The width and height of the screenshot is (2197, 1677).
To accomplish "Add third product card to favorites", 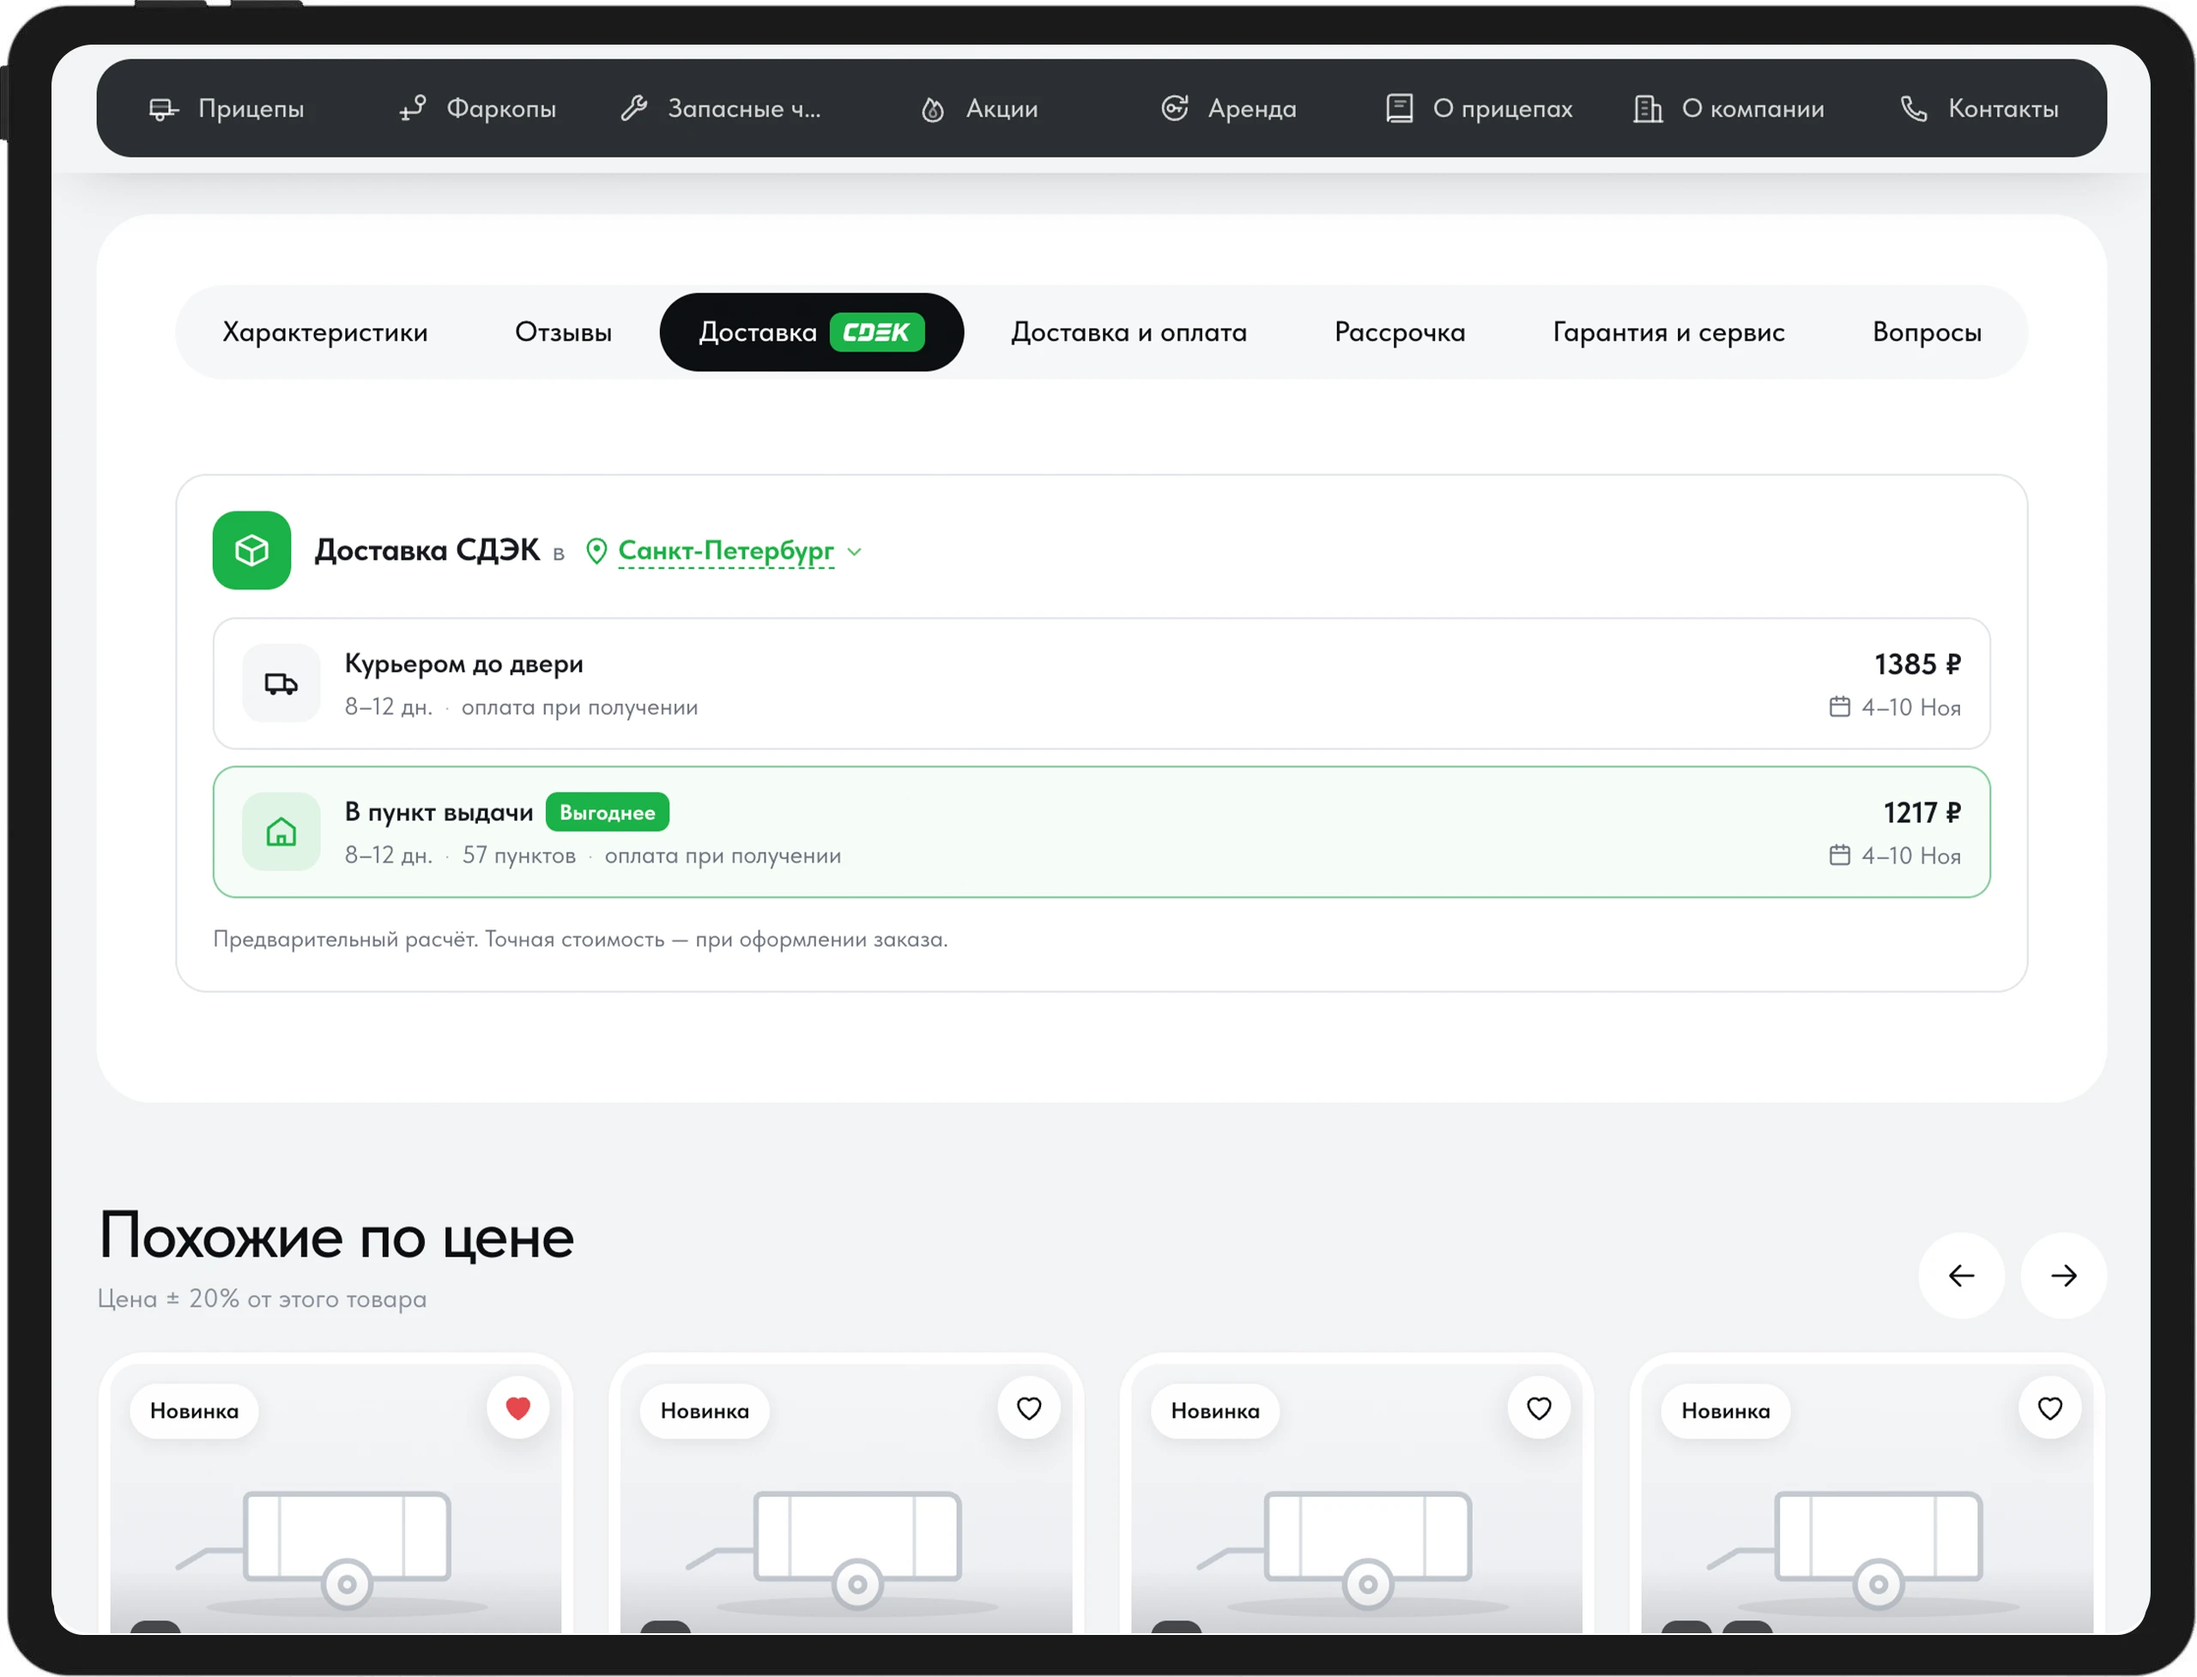I will click(x=1540, y=1408).
